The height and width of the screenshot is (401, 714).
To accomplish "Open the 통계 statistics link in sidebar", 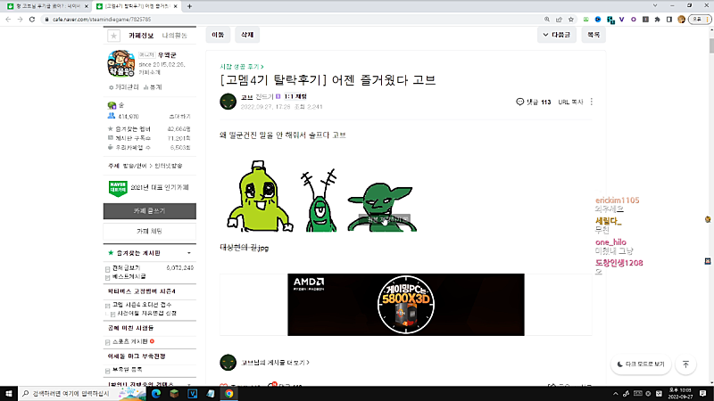I will pos(153,87).
